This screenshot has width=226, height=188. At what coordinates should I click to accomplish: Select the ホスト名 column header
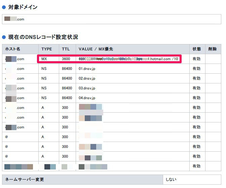[x=13, y=49]
